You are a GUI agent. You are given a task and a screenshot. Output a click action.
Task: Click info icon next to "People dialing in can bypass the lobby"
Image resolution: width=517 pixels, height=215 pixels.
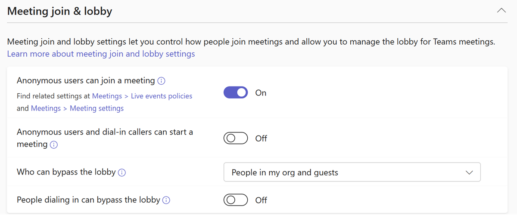point(166,200)
